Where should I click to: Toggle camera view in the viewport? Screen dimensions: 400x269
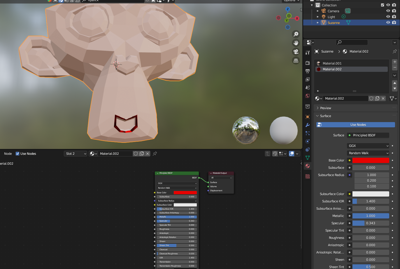(x=296, y=52)
